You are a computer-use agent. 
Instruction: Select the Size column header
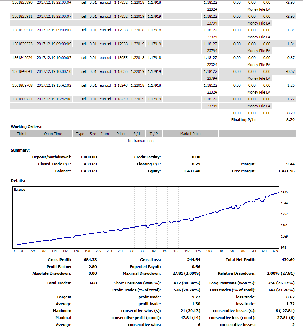click(93, 134)
